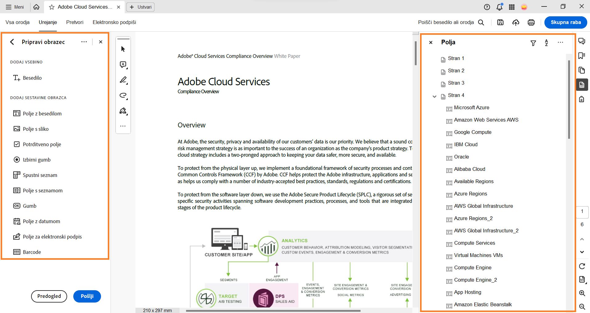590x313 pixels.
Task: Open the bookmarks pane icon
Action: point(582,56)
